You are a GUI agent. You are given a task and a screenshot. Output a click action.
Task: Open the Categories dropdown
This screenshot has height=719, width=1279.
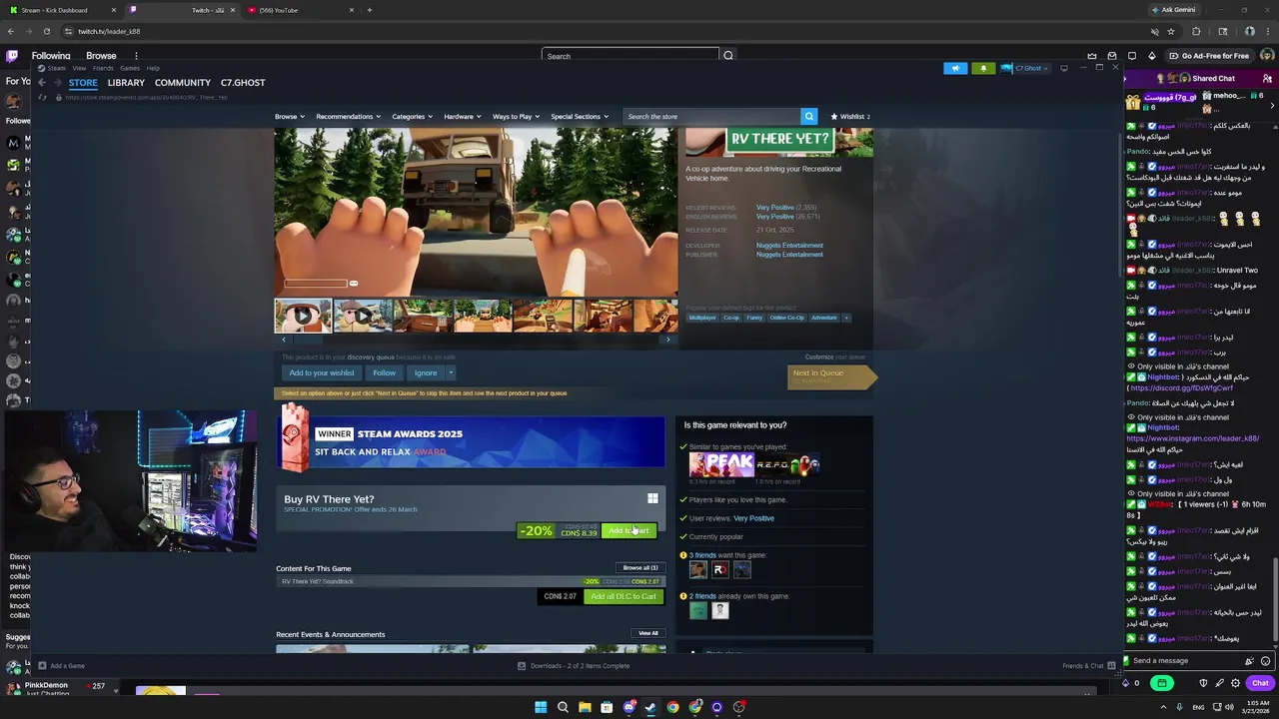point(412,117)
